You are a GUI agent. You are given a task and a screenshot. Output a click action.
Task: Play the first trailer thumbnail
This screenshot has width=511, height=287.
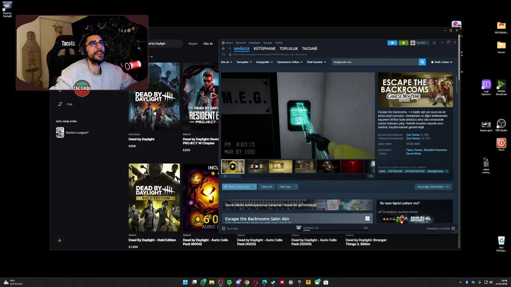[x=233, y=166]
